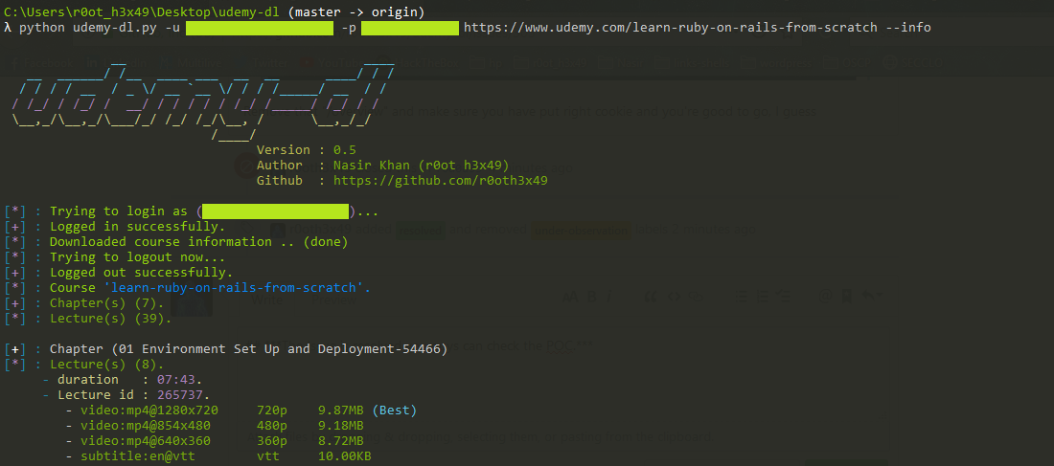Select the 'Version : 0.5' line
The image size is (1054, 466).
(307, 149)
